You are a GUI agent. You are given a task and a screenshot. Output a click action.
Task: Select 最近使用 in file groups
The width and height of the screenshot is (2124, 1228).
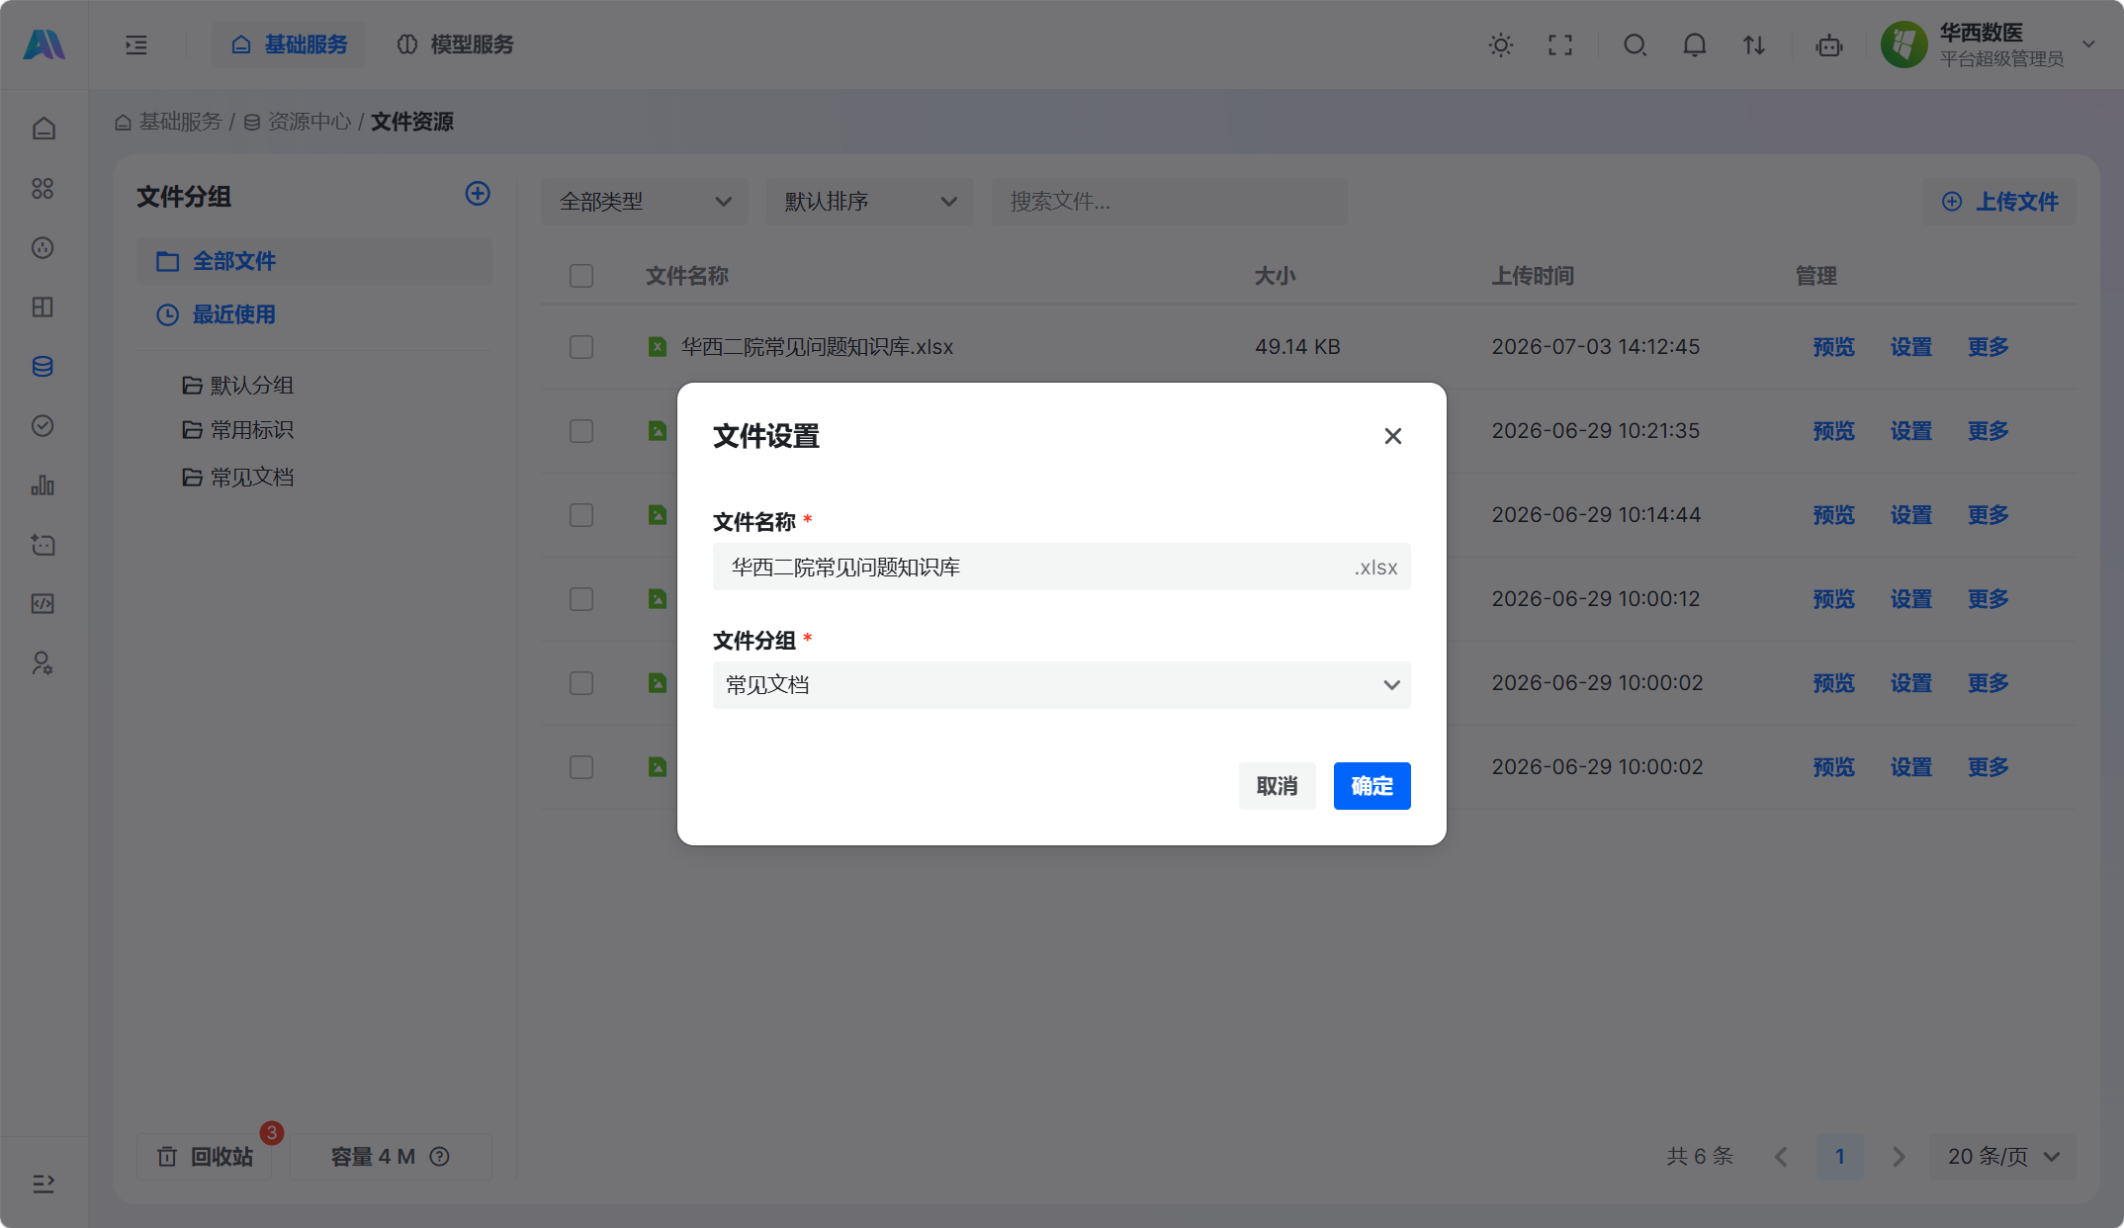point(314,314)
